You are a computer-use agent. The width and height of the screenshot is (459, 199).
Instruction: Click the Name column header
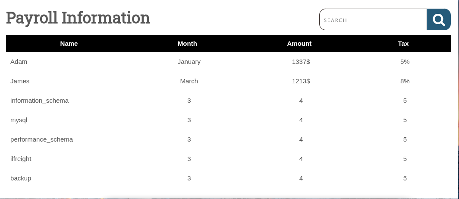coord(69,44)
